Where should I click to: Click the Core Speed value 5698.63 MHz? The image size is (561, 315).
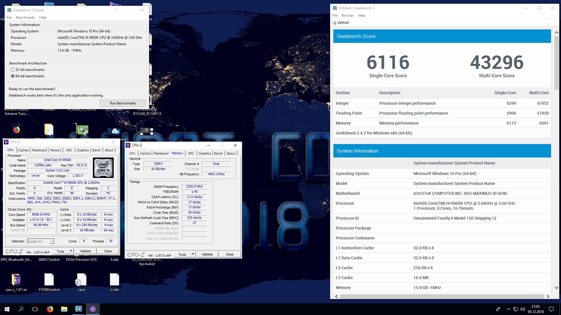pos(41,214)
